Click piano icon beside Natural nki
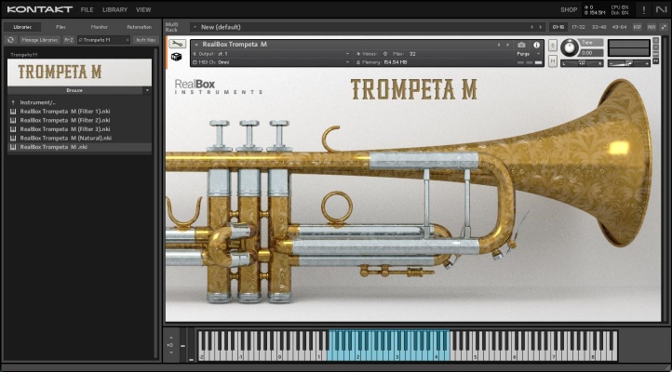 tap(13, 138)
